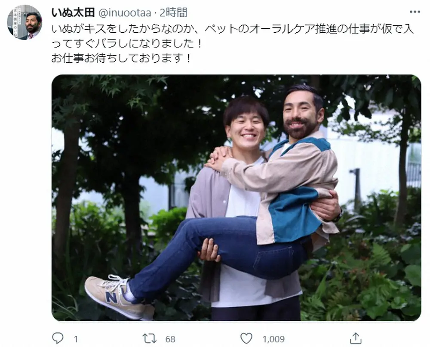Click the 2時間 timestamp
The width and height of the screenshot is (430, 347).
click(174, 12)
